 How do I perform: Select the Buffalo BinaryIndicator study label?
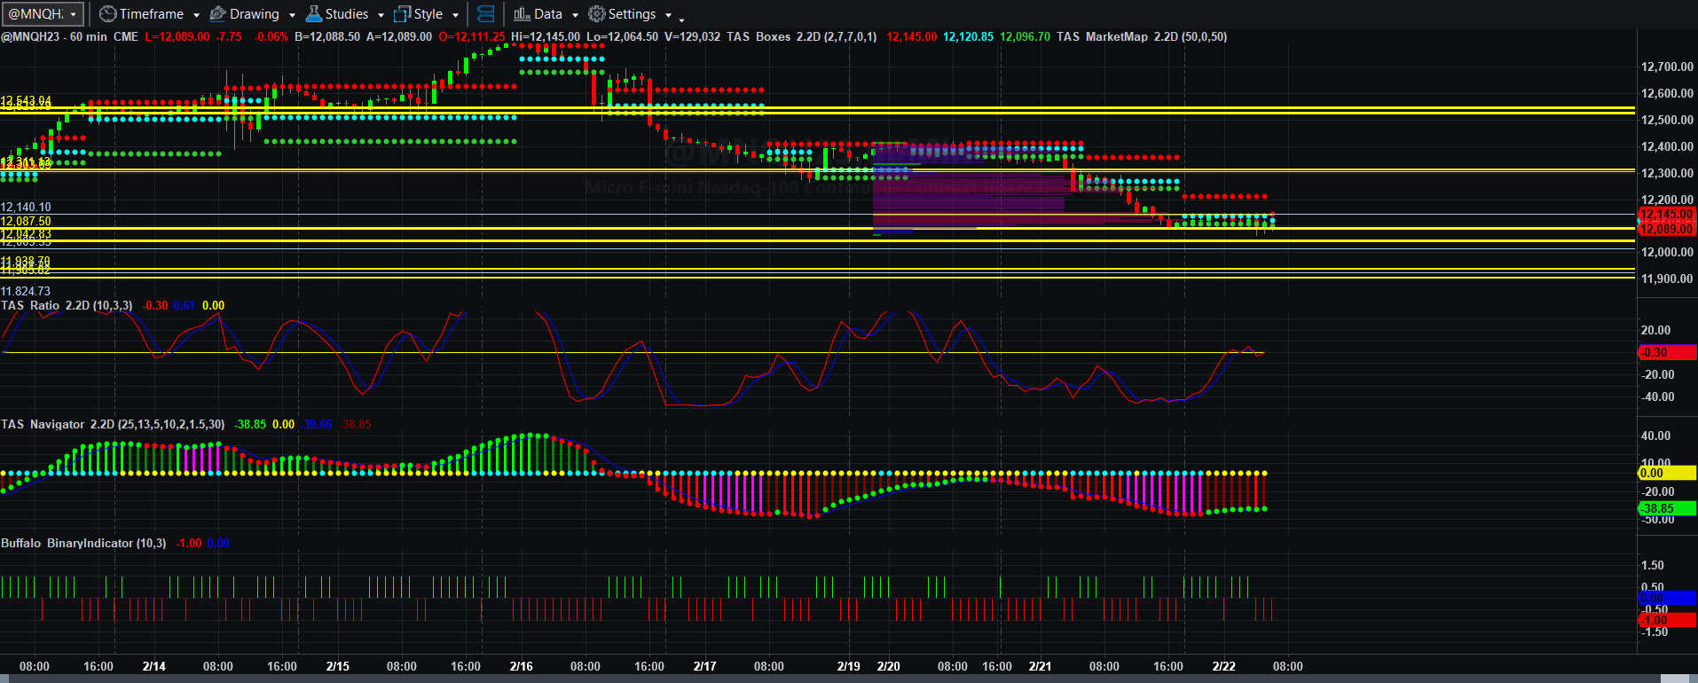(x=83, y=543)
